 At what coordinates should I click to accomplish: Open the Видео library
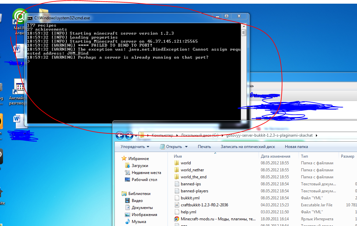pos(137,201)
